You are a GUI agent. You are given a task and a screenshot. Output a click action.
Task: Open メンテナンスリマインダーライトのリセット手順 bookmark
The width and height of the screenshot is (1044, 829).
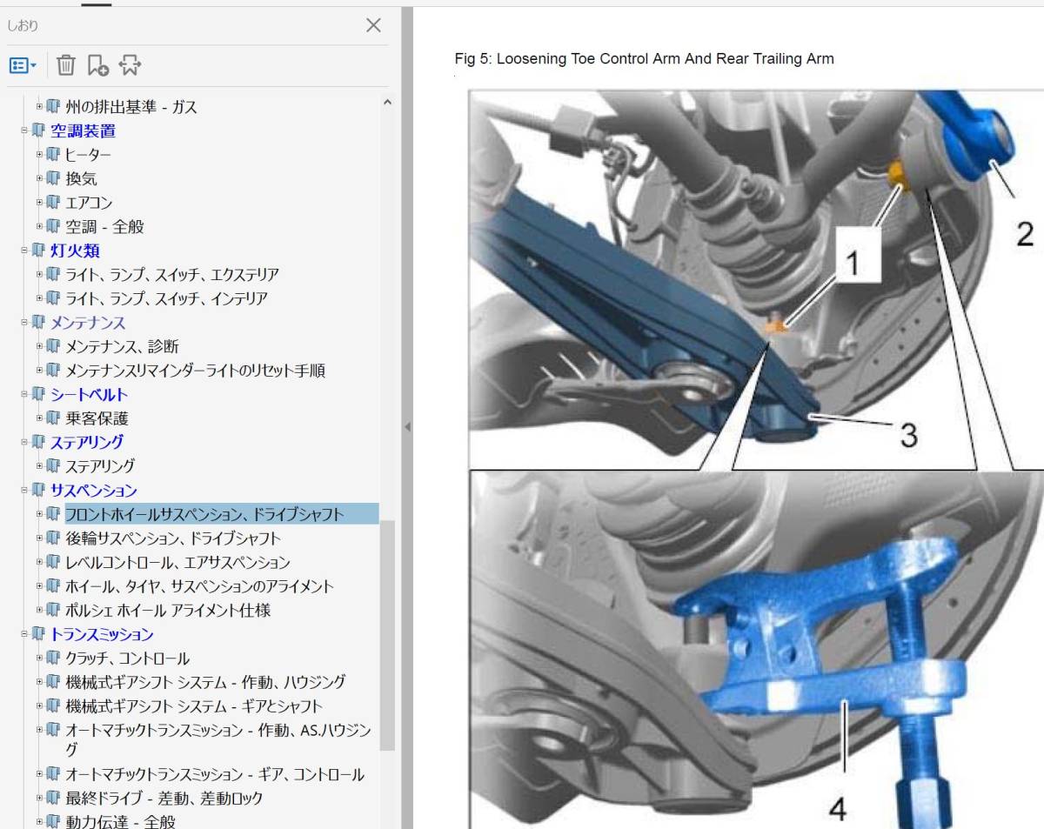click(x=196, y=371)
